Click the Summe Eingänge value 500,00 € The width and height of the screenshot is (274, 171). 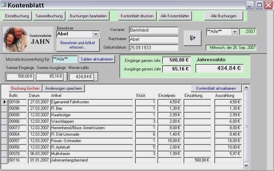point(20,76)
